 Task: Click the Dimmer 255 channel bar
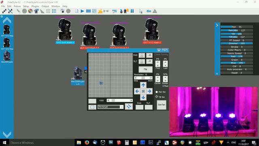(237, 43)
